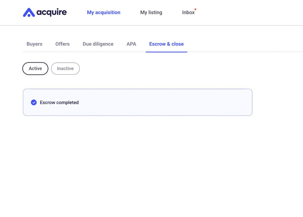303x217 pixels.
Task: Click the dotted divider line below the tabs
Action: tap(240, 52)
